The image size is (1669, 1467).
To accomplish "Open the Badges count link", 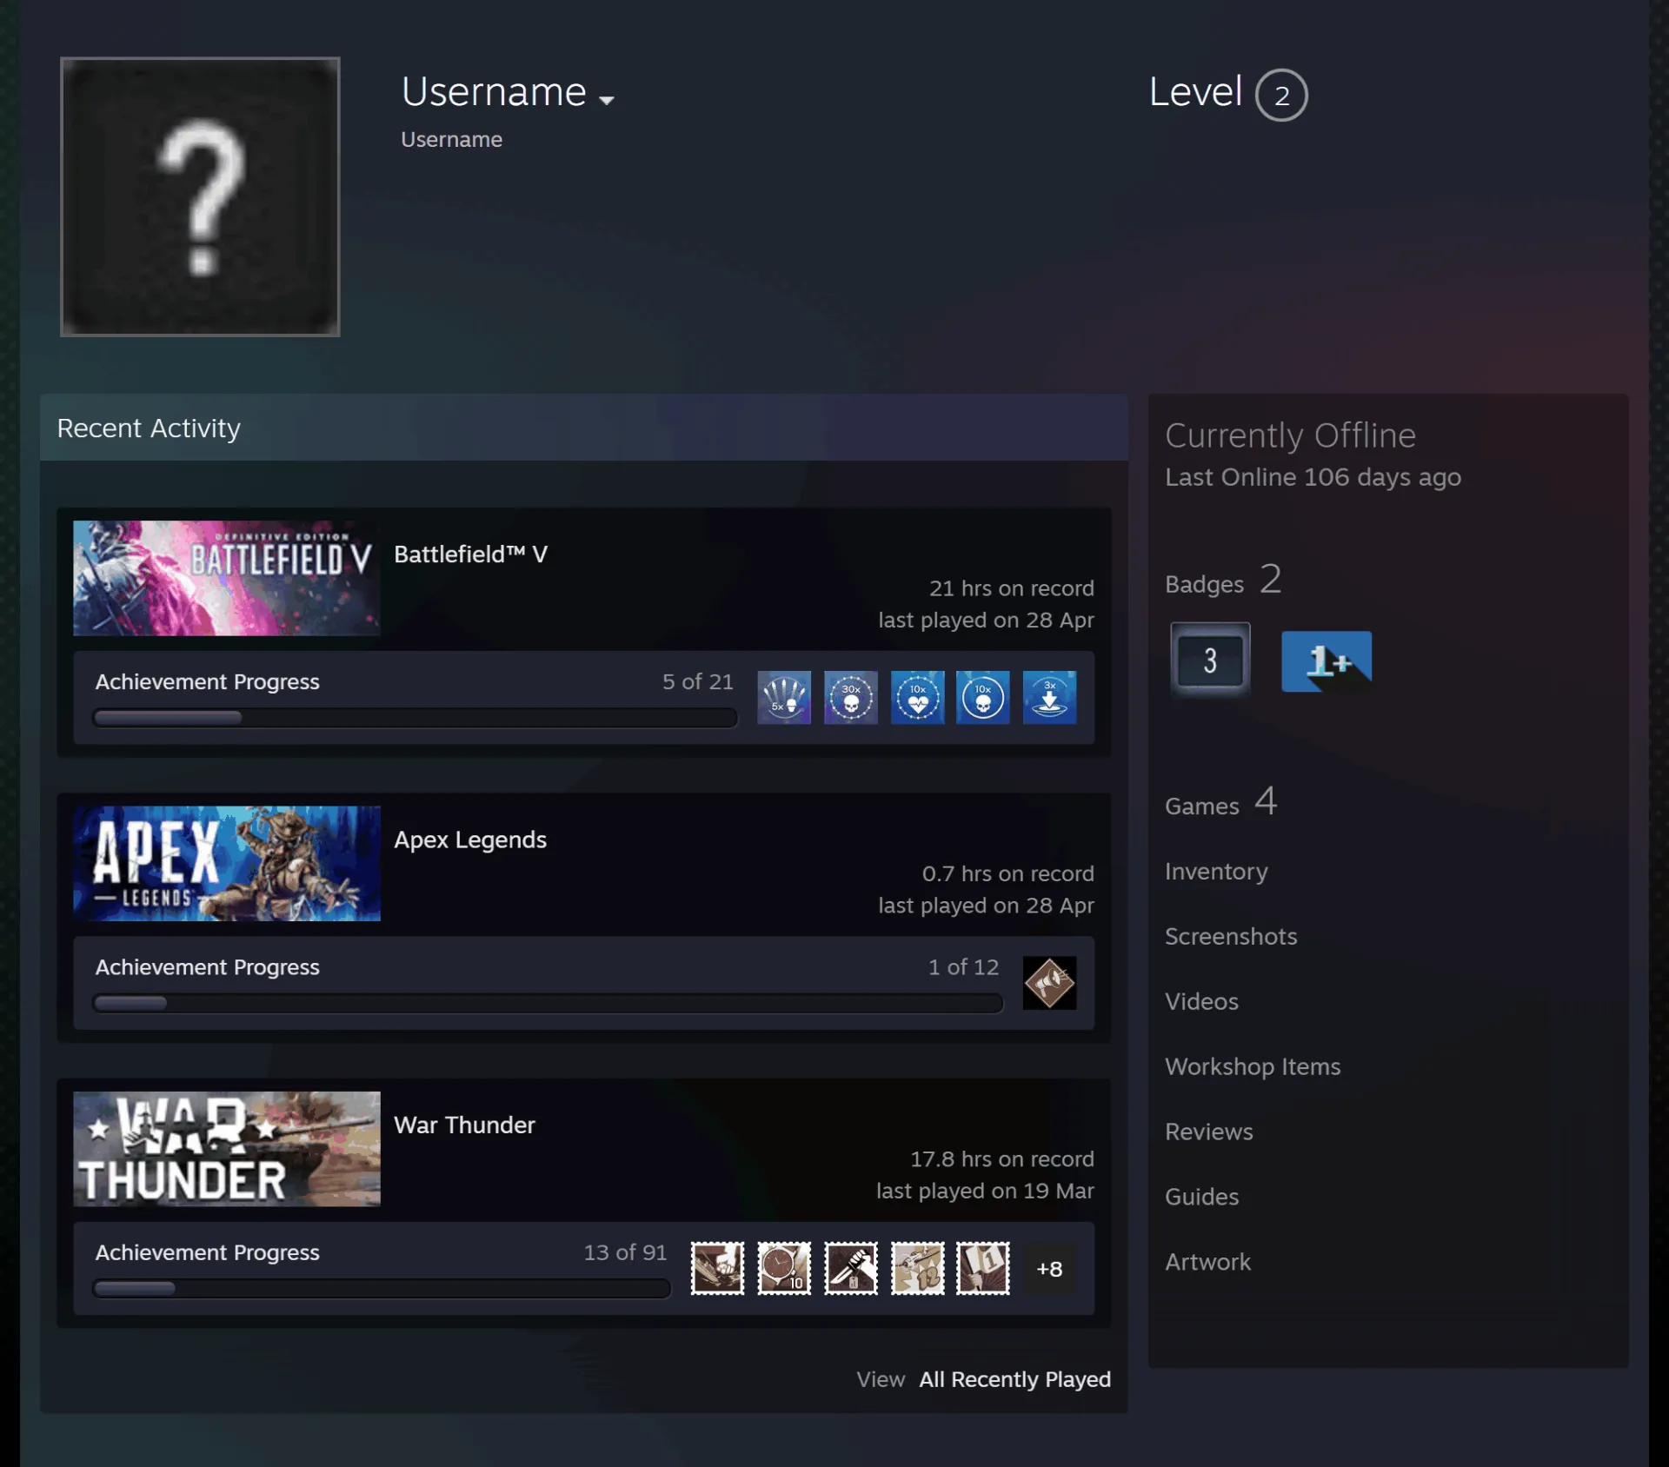I will (1223, 581).
